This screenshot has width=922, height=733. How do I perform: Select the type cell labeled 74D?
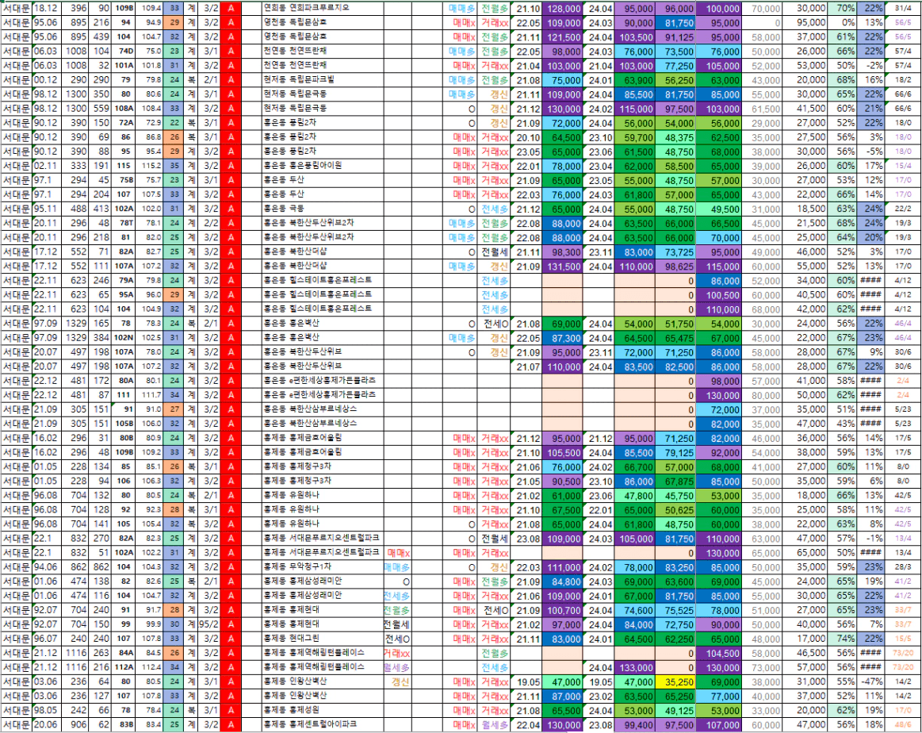click(124, 52)
